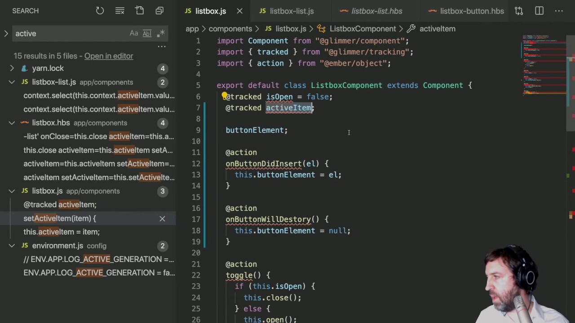Click the lightbulb quick-fix icon
This screenshot has width=575, height=323.
click(x=224, y=96)
